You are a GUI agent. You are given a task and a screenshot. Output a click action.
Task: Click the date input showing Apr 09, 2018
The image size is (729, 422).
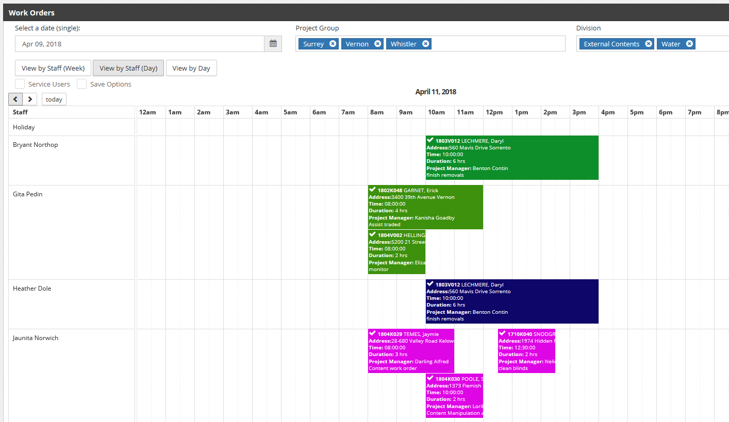[x=139, y=44]
